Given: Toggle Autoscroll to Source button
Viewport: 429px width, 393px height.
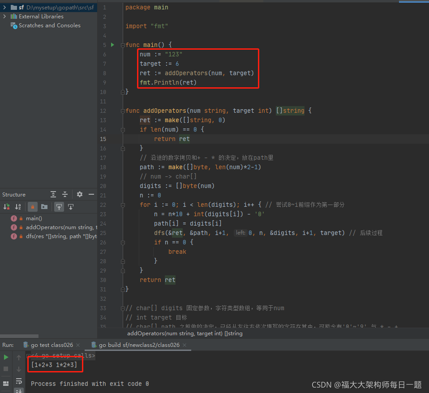Looking at the screenshot, I should pos(59,207).
